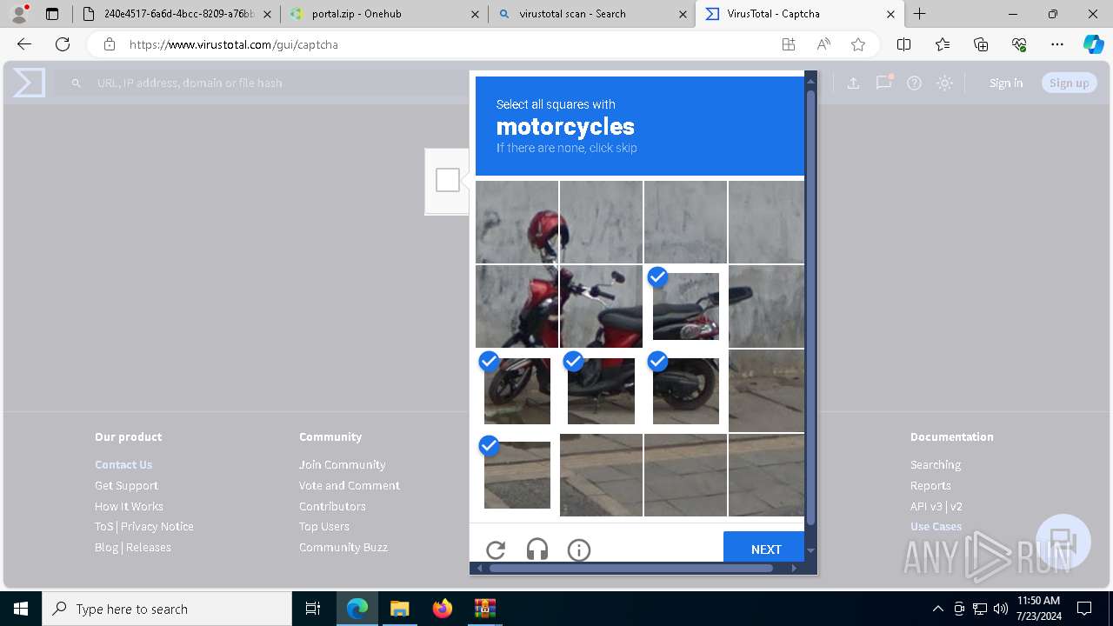Click the Sign up button
The image size is (1113, 626).
(x=1069, y=83)
